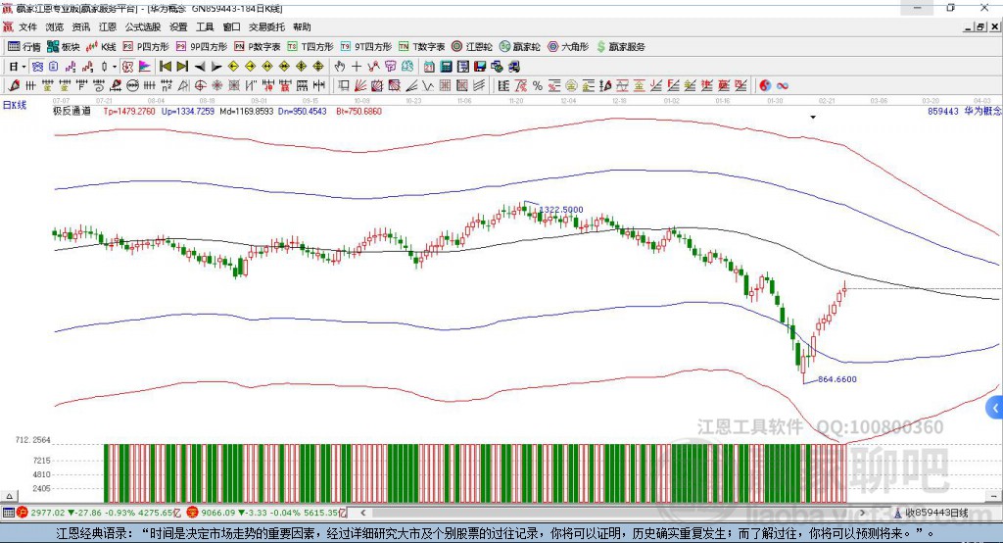Open the calculator icon
The image size is (1003, 543).
tap(446, 67)
